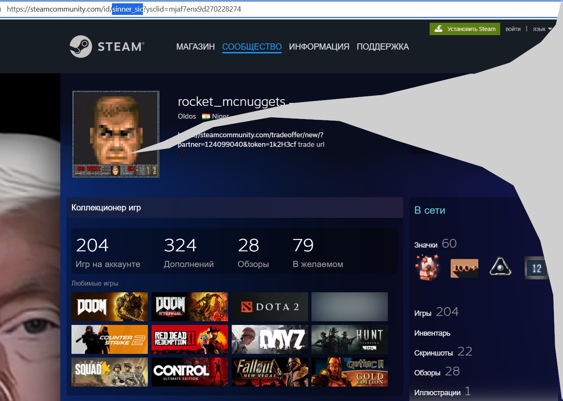
Task: Open the Игры 204 sidebar link
Action: coord(436,312)
